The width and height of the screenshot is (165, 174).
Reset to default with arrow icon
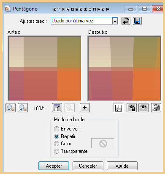tap(126, 21)
